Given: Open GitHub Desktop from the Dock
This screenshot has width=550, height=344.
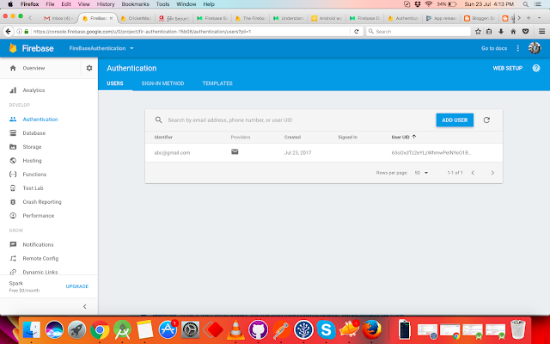Looking at the screenshot, I should point(258,329).
